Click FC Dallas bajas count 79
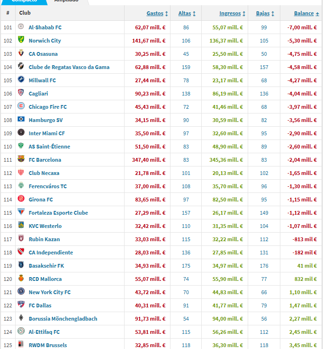323x349 pixels. pos(264,305)
